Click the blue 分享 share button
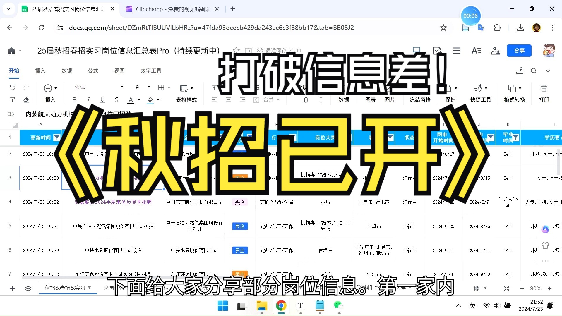Screen dimensions: 562x316 click(519, 51)
